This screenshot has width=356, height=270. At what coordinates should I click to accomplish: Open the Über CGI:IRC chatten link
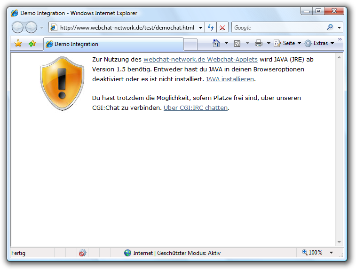[x=196, y=108]
